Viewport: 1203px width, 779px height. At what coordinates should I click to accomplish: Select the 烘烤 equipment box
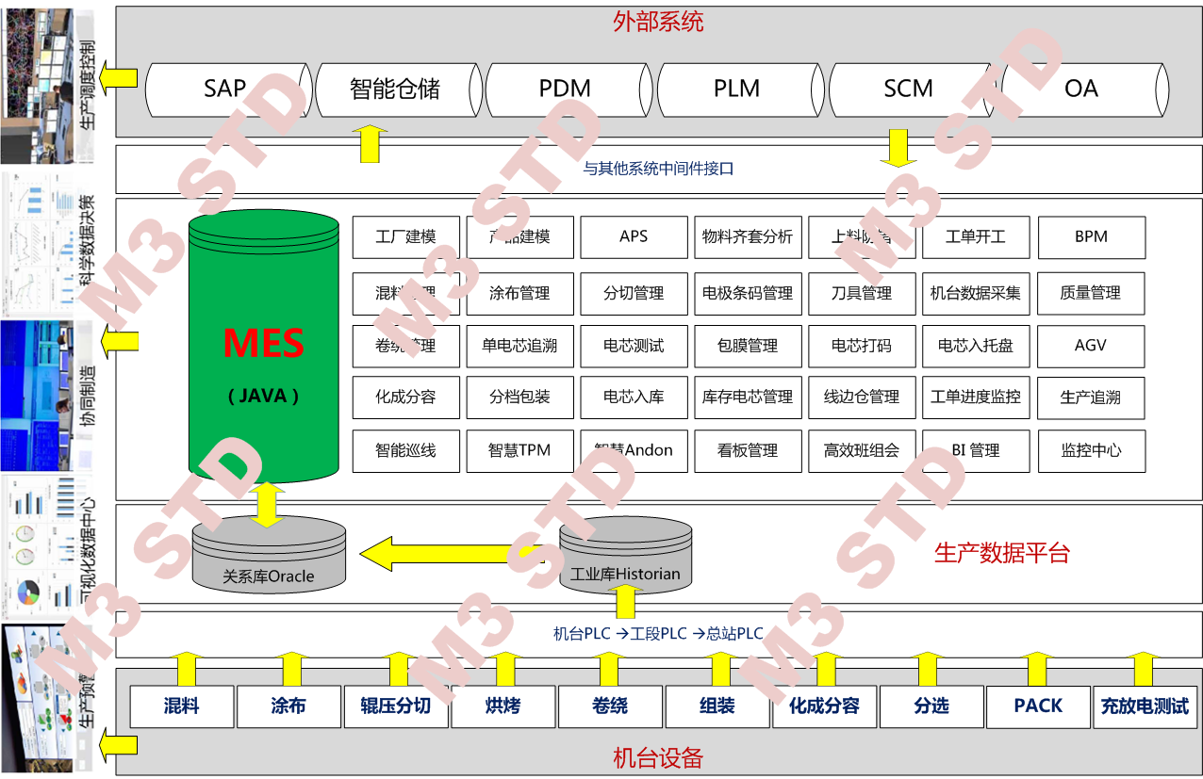tap(503, 706)
